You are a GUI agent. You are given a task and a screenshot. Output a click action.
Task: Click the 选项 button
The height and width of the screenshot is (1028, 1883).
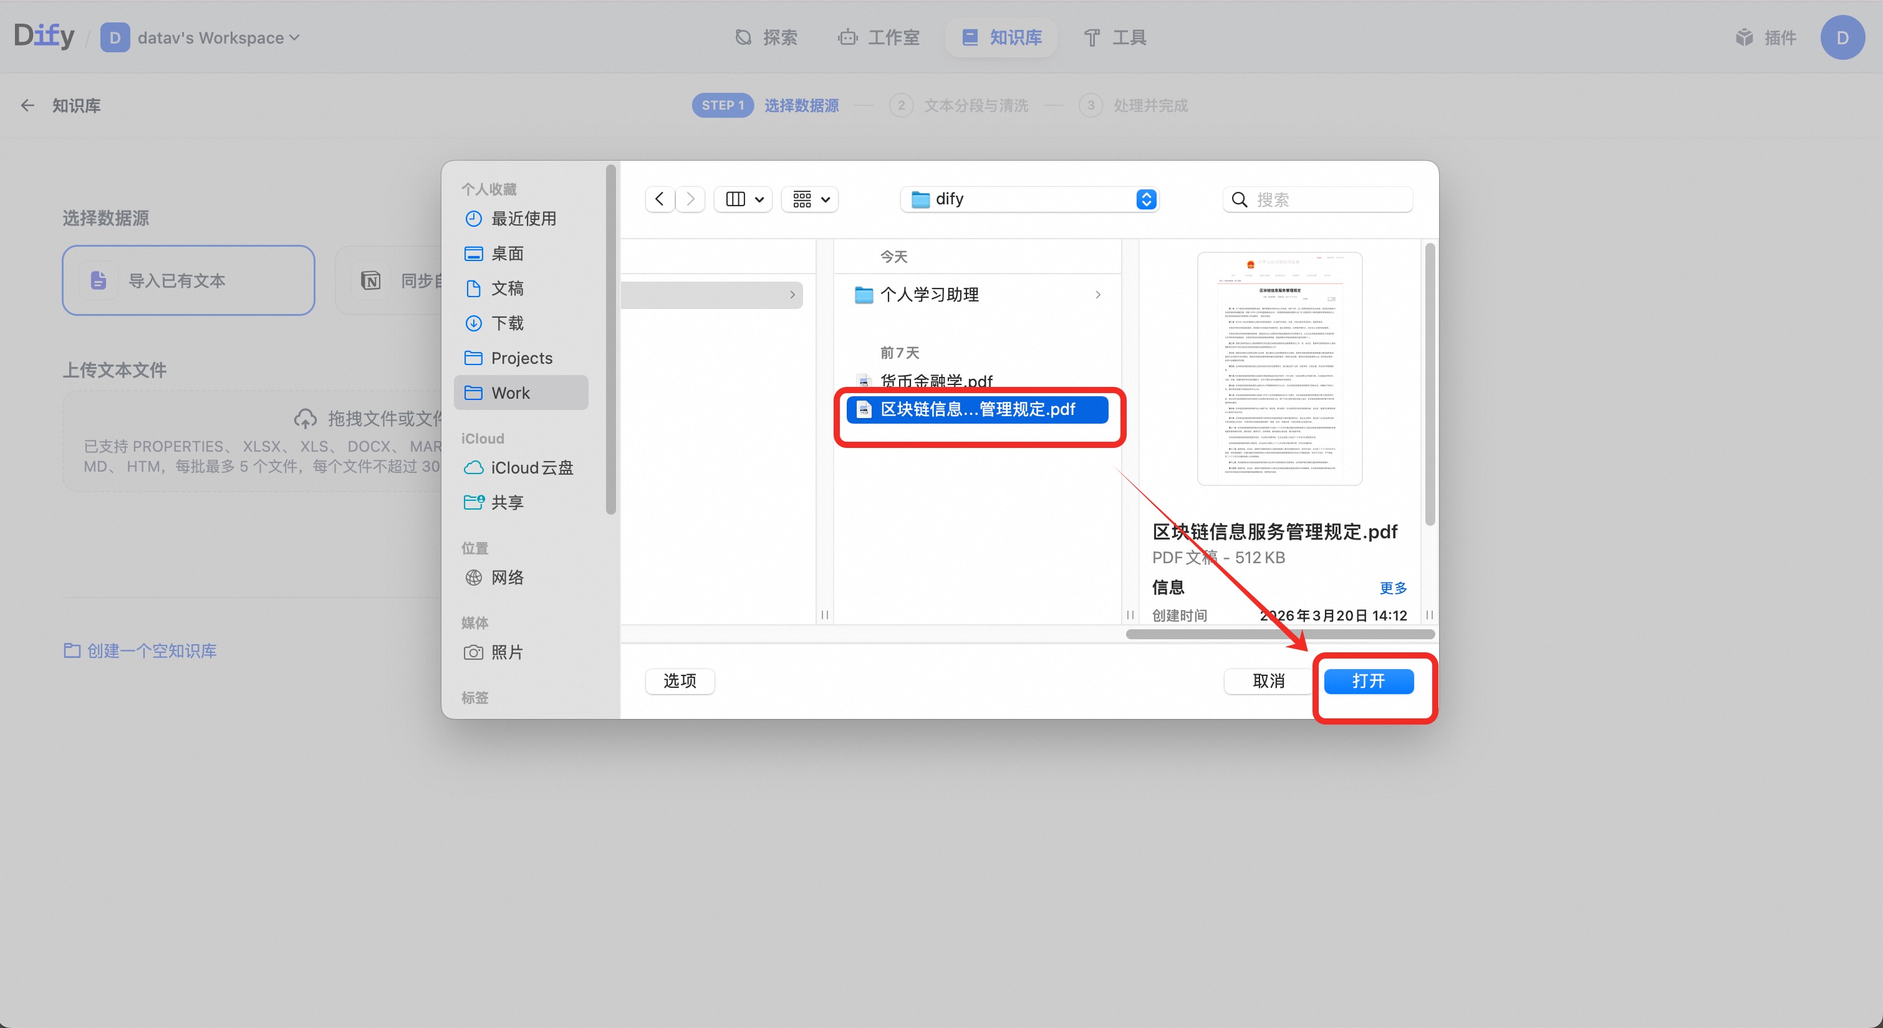[679, 681]
